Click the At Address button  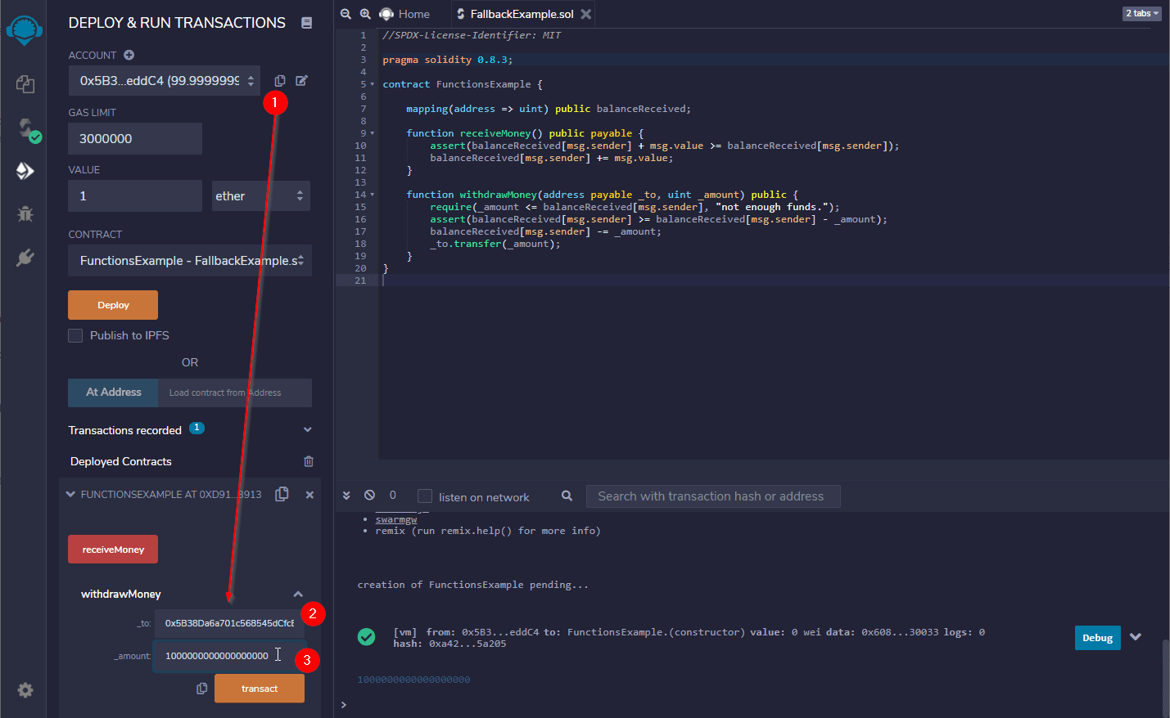(x=113, y=393)
